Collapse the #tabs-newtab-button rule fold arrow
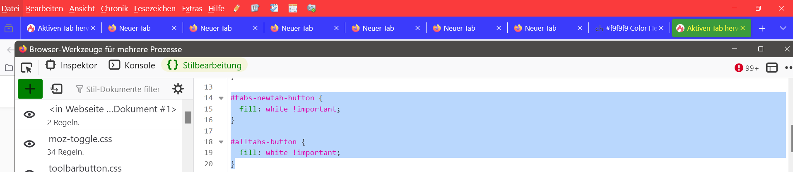The height and width of the screenshot is (172, 793). click(221, 98)
